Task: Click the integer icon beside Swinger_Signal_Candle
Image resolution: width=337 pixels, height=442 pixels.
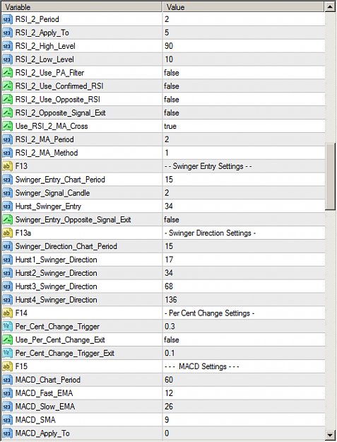Action: pyautogui.click(x=7, y=193)
